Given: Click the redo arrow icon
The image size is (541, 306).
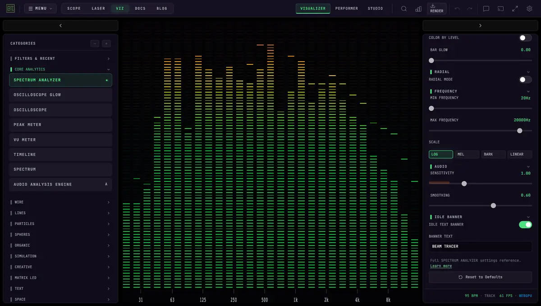Looking at the screenshot, I should (470, 9).
